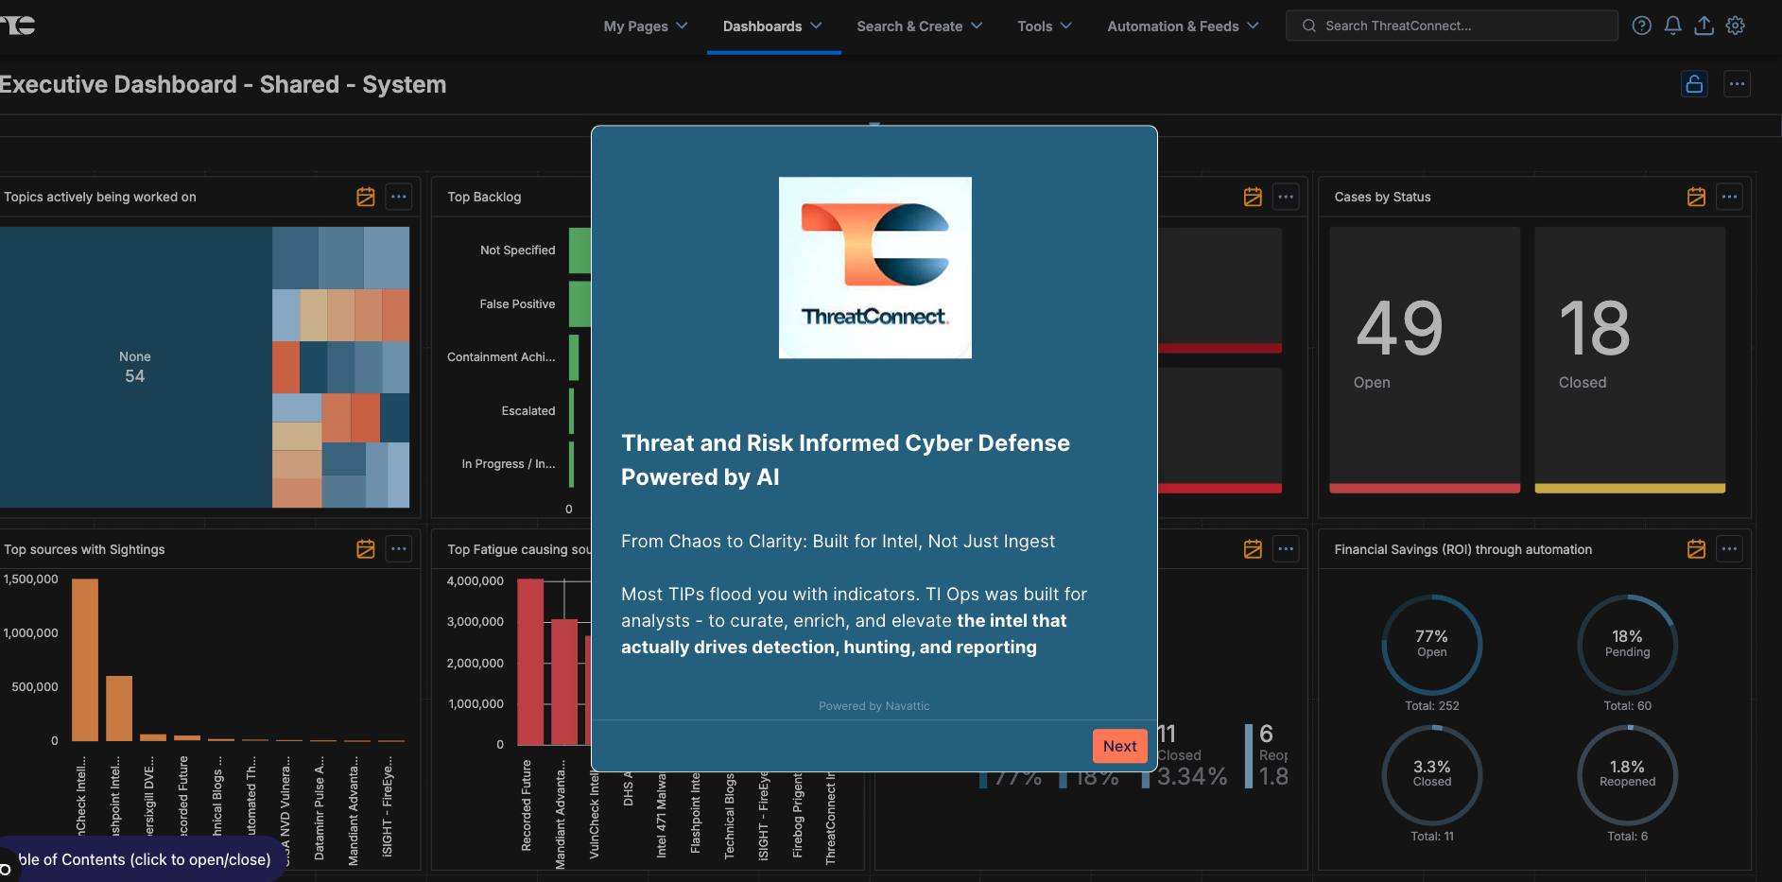1782x882 pixels.
Task: Click the ThreatConnect logo image in the popup
Action: pos(875,268)
